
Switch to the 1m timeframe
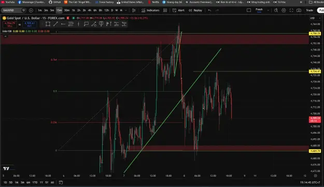pyautogui.click(x=40, y=10)
